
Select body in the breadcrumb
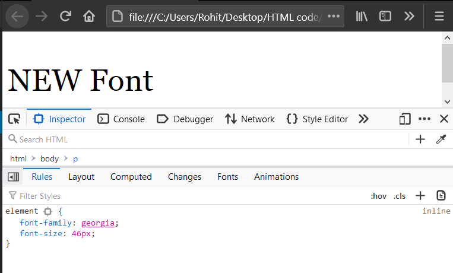click(49, 158)
